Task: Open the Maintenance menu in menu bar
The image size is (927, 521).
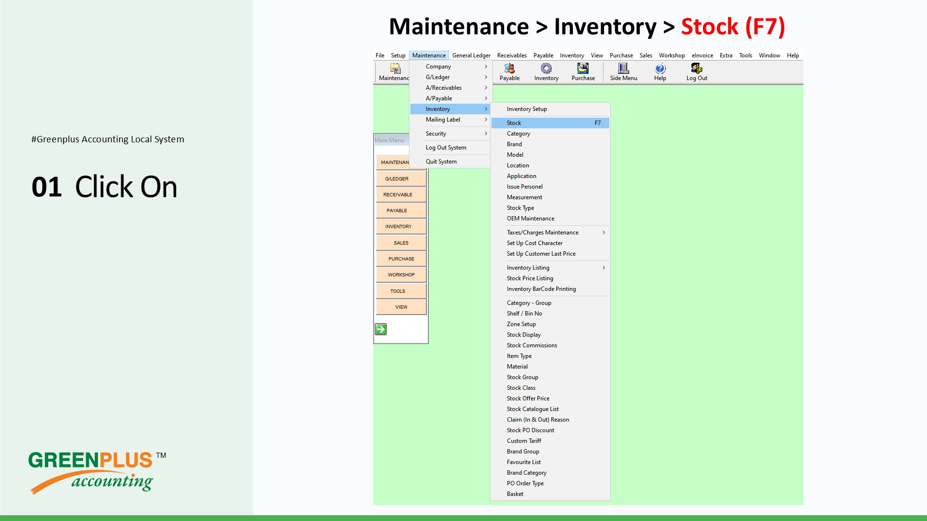Action: point(429,55)
